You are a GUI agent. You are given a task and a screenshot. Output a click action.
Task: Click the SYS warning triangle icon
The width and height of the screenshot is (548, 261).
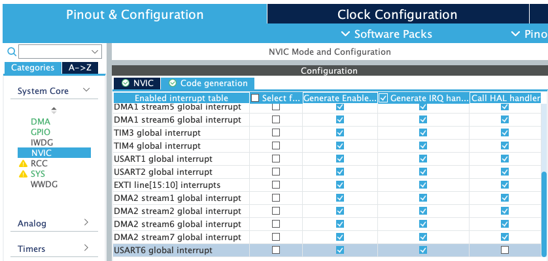(x=23, y=174)
